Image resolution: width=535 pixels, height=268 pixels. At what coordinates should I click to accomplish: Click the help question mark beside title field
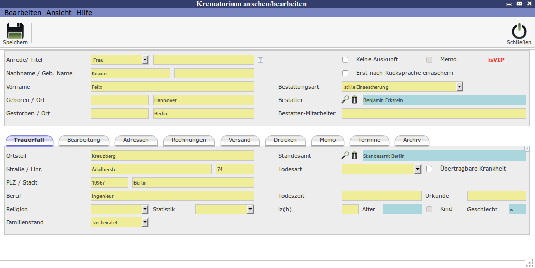[x=260, y=60]
